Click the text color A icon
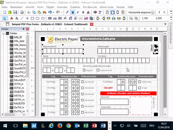 88,12
